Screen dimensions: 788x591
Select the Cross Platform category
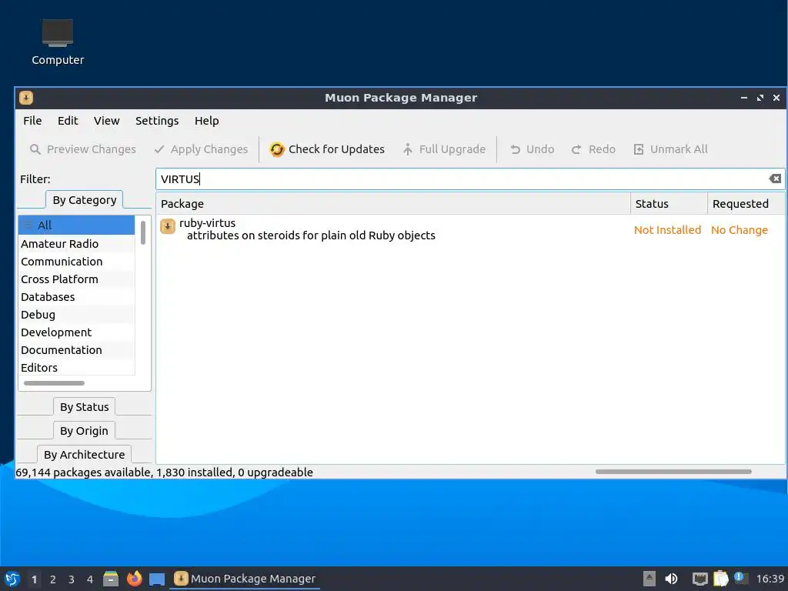point(76,279)
